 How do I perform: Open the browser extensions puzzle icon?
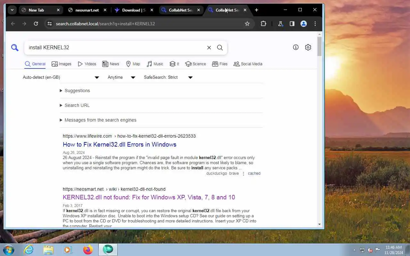263,24
